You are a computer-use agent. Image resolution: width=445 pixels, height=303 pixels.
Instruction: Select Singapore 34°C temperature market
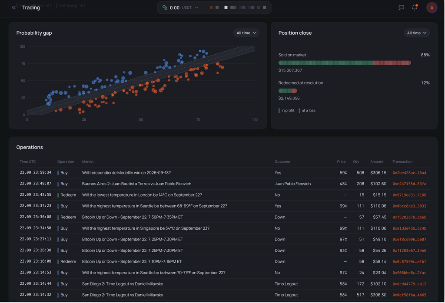[x=146, y=228]
